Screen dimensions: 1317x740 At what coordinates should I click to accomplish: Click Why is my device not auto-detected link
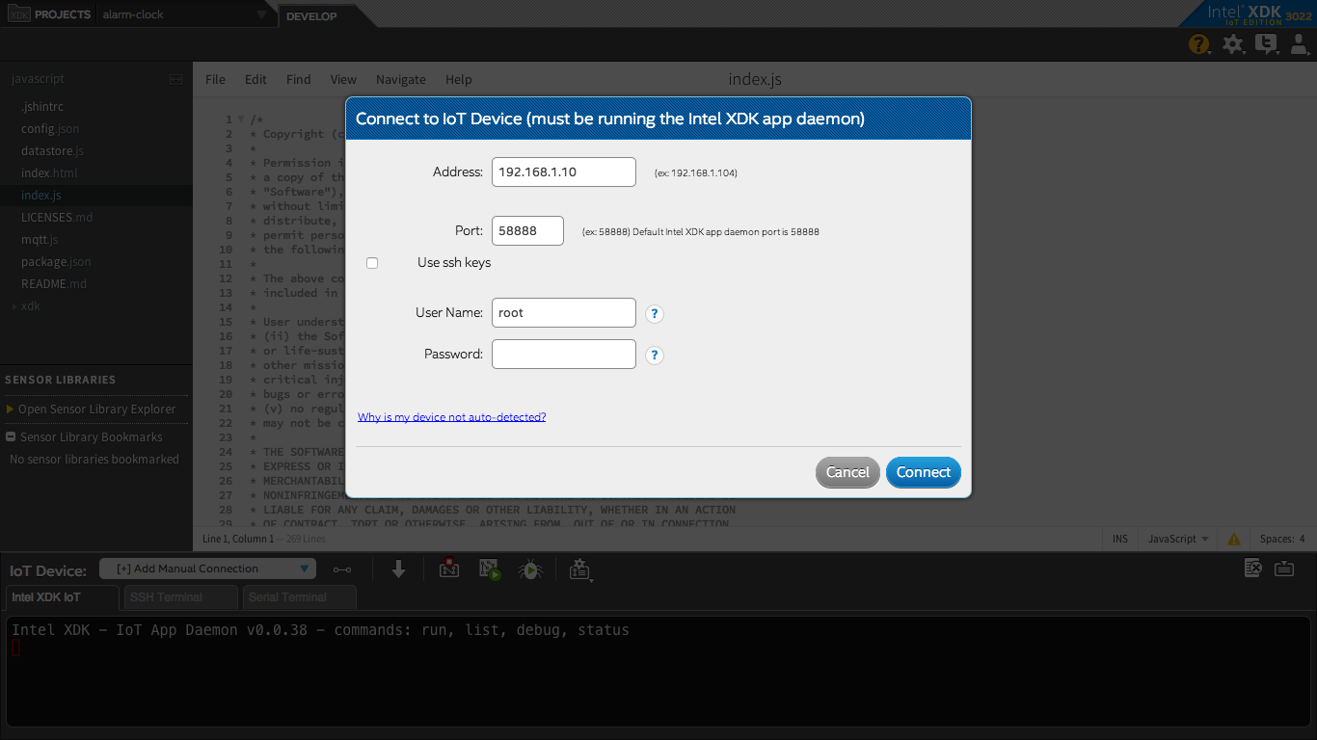(x=451, y=417)
